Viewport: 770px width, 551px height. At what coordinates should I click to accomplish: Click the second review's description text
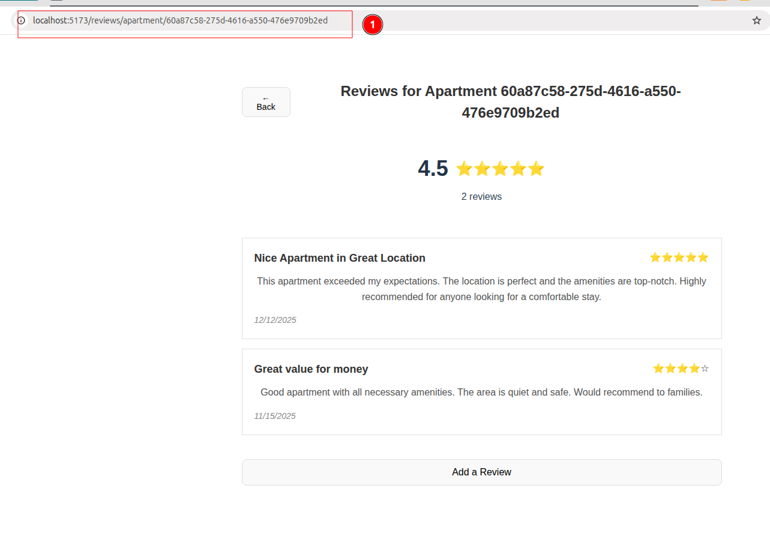point(481,393)
